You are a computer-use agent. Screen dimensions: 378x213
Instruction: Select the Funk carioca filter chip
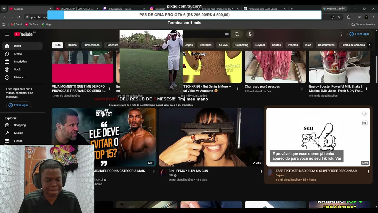point(92,45)
